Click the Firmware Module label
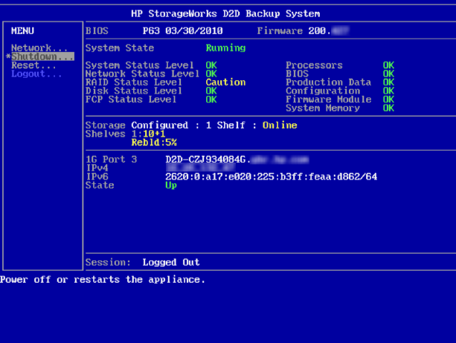The image size is (456, 343). point(328,99)
